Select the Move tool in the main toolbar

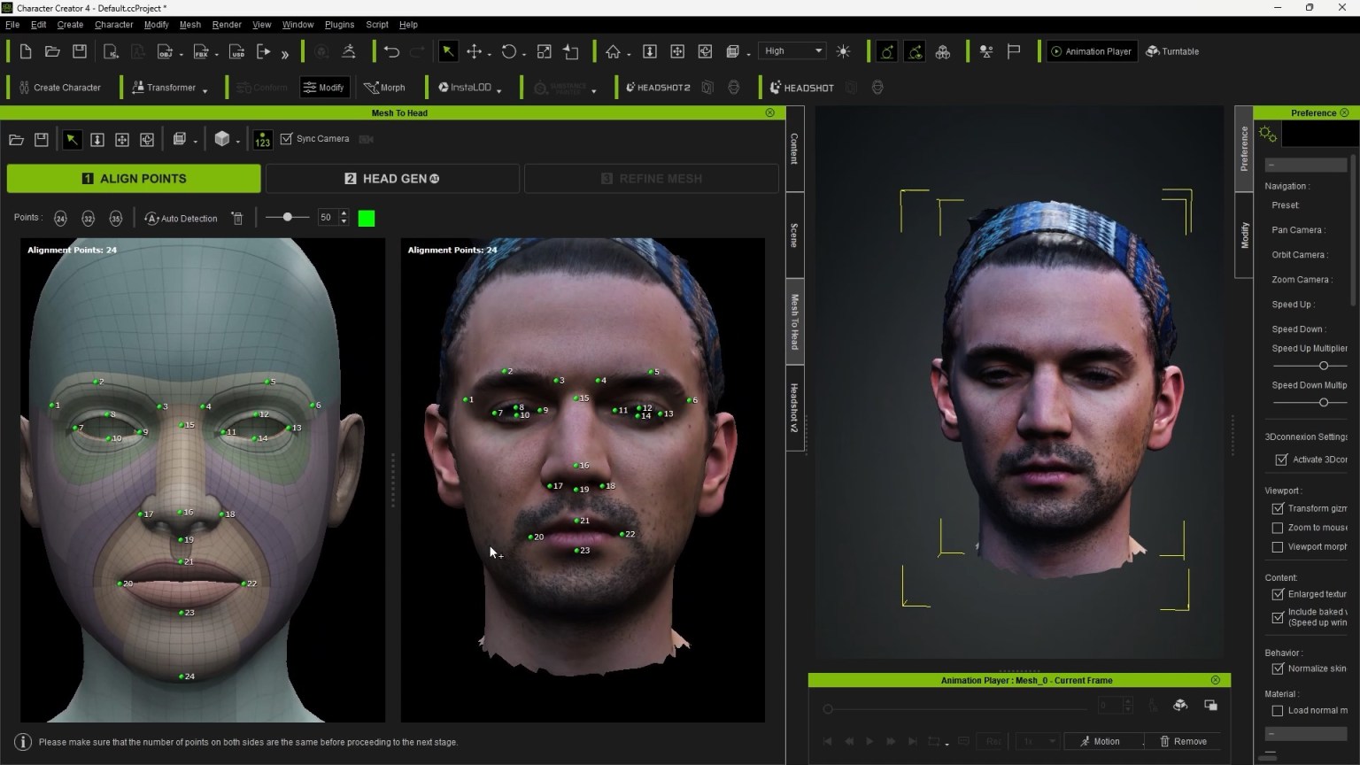[x=475, y=51]
